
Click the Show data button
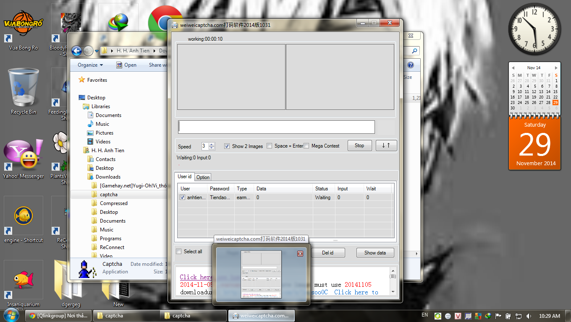pyautogui.click(x=375, y=253)
